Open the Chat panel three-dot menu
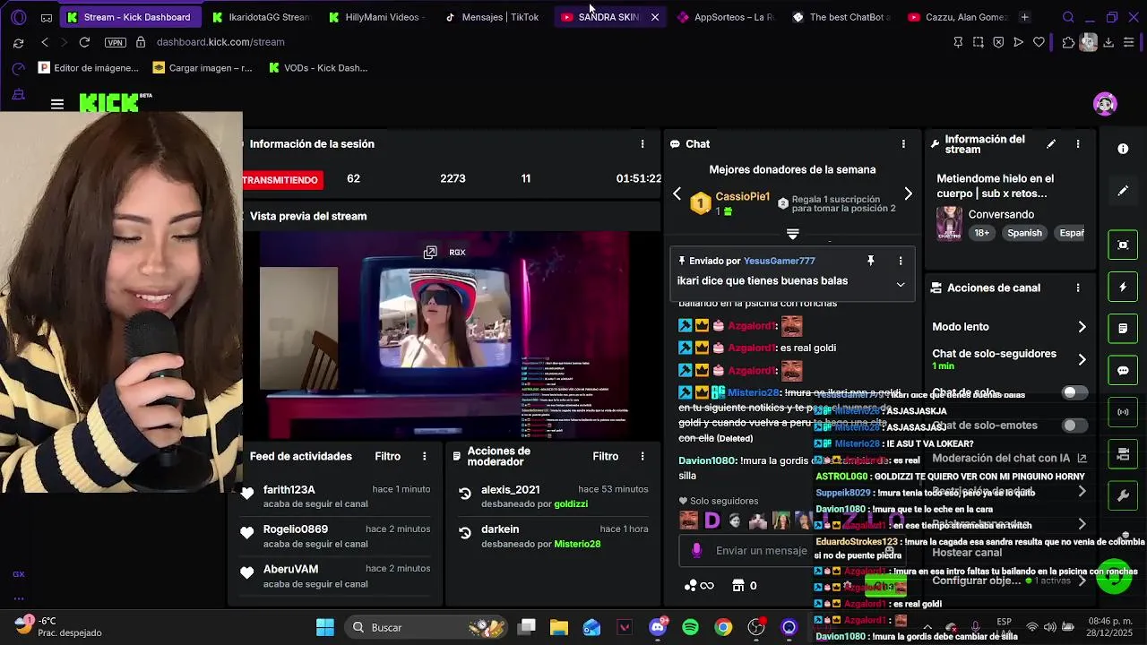 903,144
